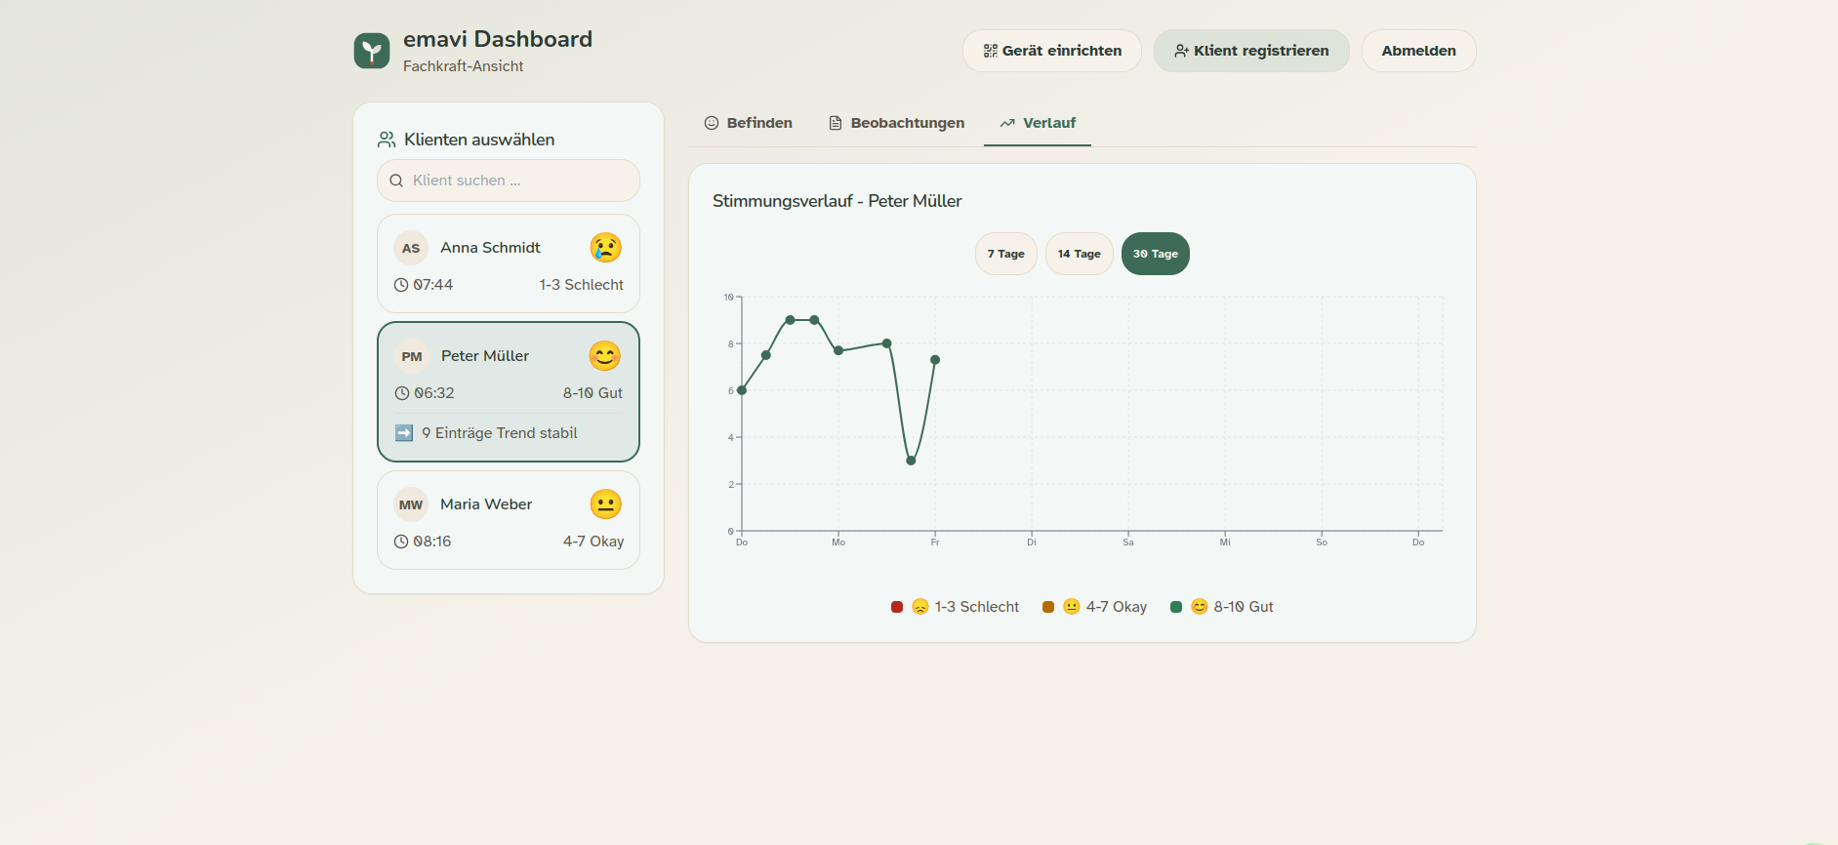Viewport: 1838px width, 845px height.
Task: Select the 30 Tage range
Action: click(x=1156, y=254)
